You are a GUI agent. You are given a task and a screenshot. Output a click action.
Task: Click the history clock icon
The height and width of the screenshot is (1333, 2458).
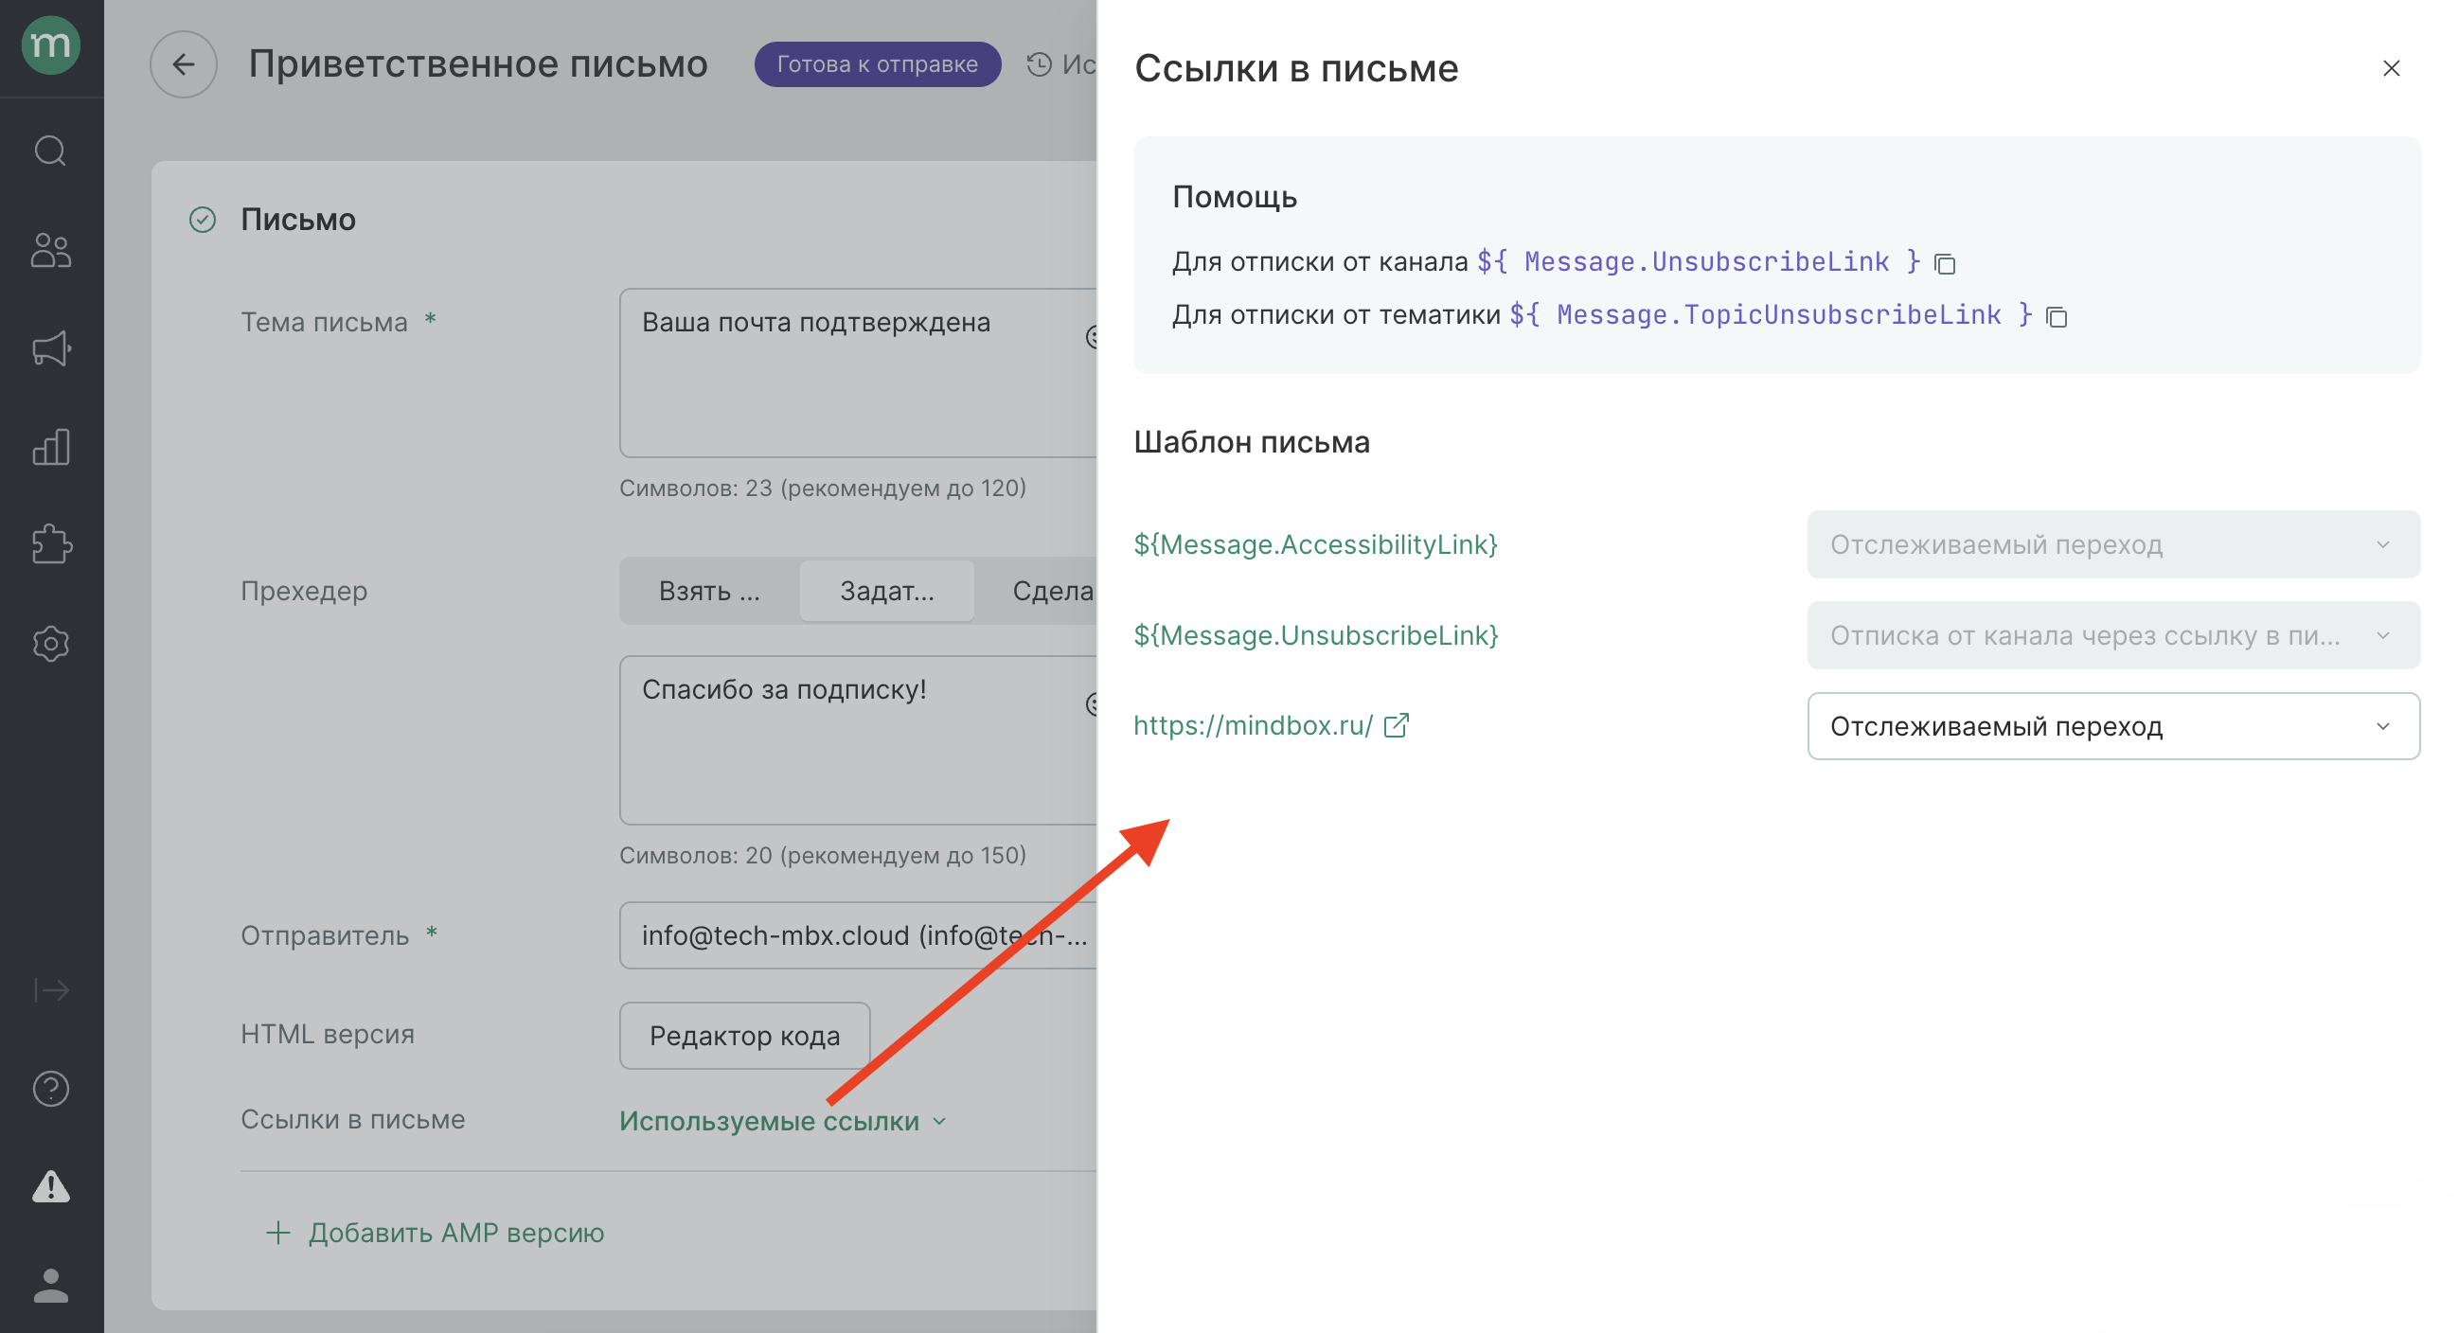point(1039,64)
